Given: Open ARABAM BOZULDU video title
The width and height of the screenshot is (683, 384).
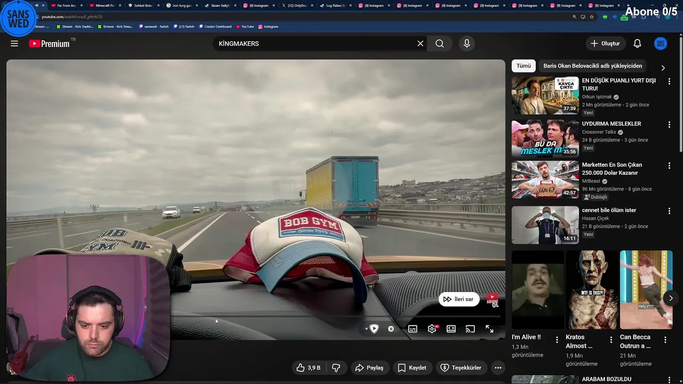Looking at the screenshot, I should [x=607, y=379].
